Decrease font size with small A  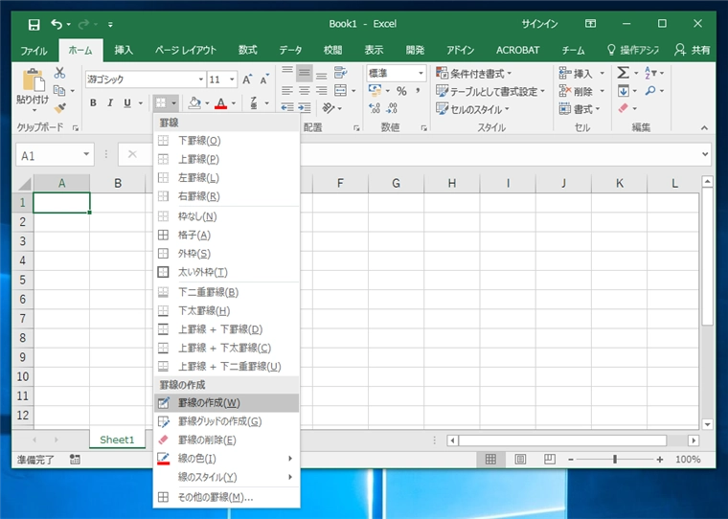coord(264,79)
